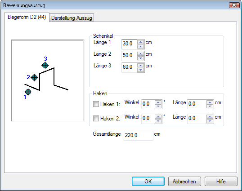Switch to Darstellung Auszug tab
The width and height of the screenshot is (242, 191).
pos(72,18)
